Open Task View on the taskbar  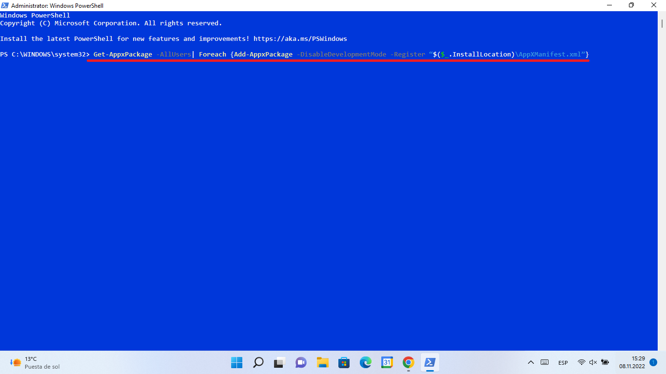click(x=279, y=362)
